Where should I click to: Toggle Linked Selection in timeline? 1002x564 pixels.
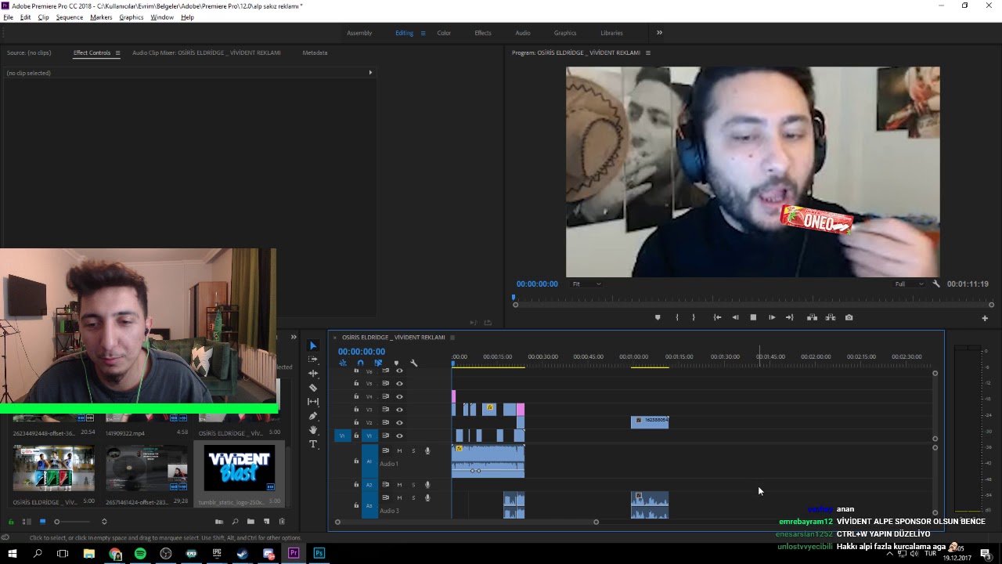point(378,363)
